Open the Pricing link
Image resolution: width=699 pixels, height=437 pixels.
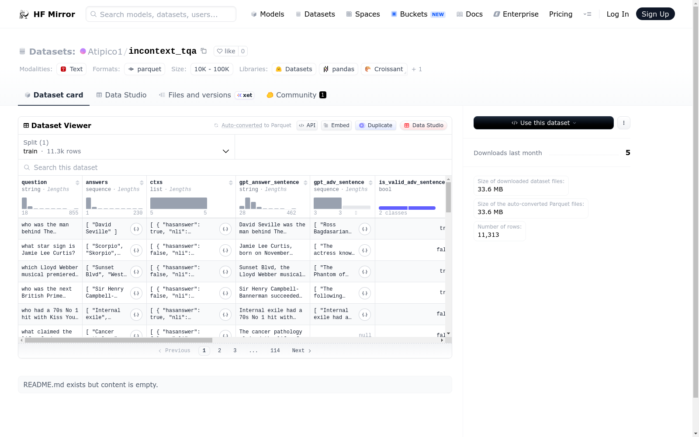click(x=561, y=14)
